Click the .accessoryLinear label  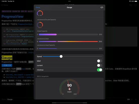[x=43, y=39]
